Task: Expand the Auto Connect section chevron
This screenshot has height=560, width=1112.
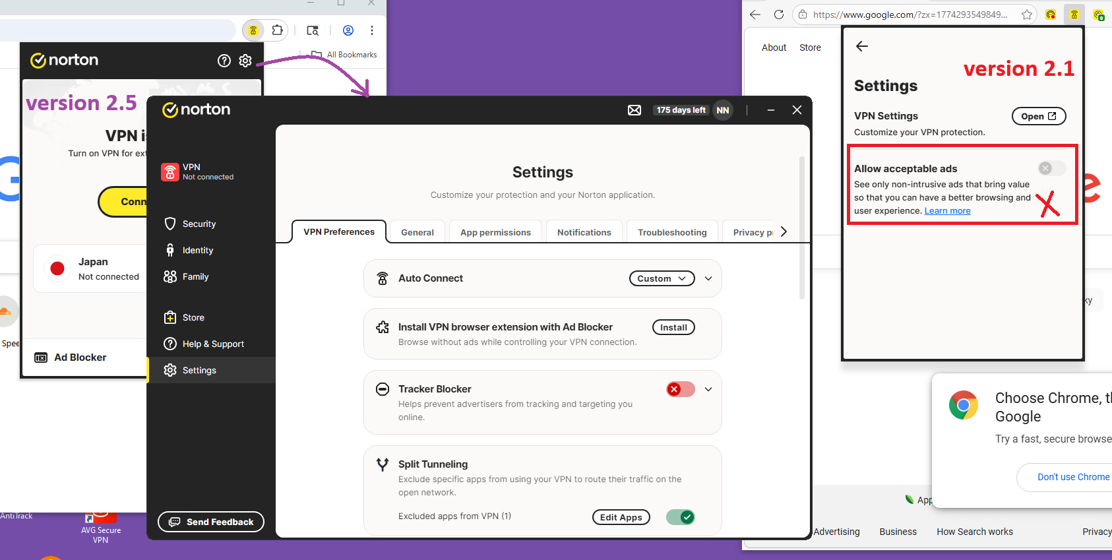Action: [x=708, y=278]
